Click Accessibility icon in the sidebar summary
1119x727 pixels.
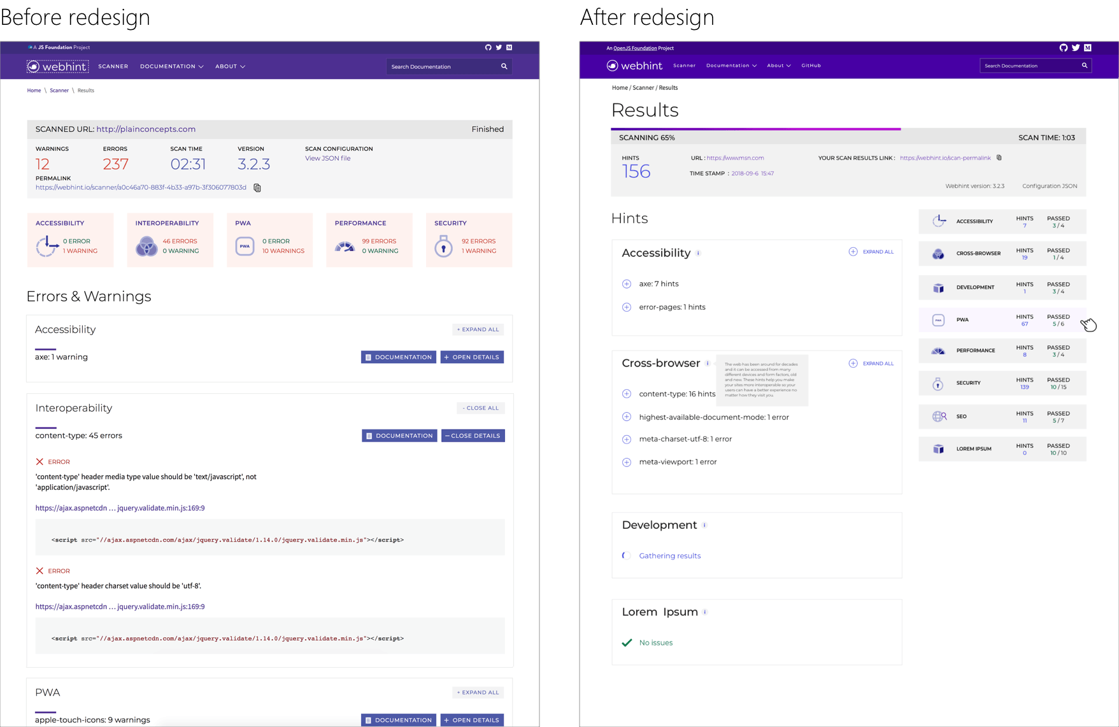point(939,221)
